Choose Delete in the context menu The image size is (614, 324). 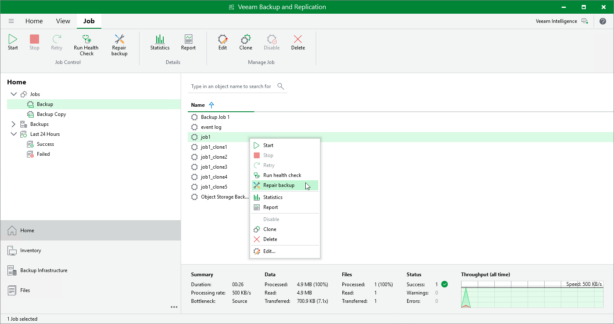click(x=285, y=239)
